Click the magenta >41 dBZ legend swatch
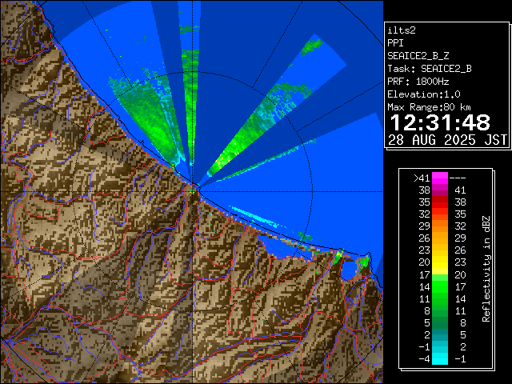Viewport: 512px width, 384px height. point(440,178)
